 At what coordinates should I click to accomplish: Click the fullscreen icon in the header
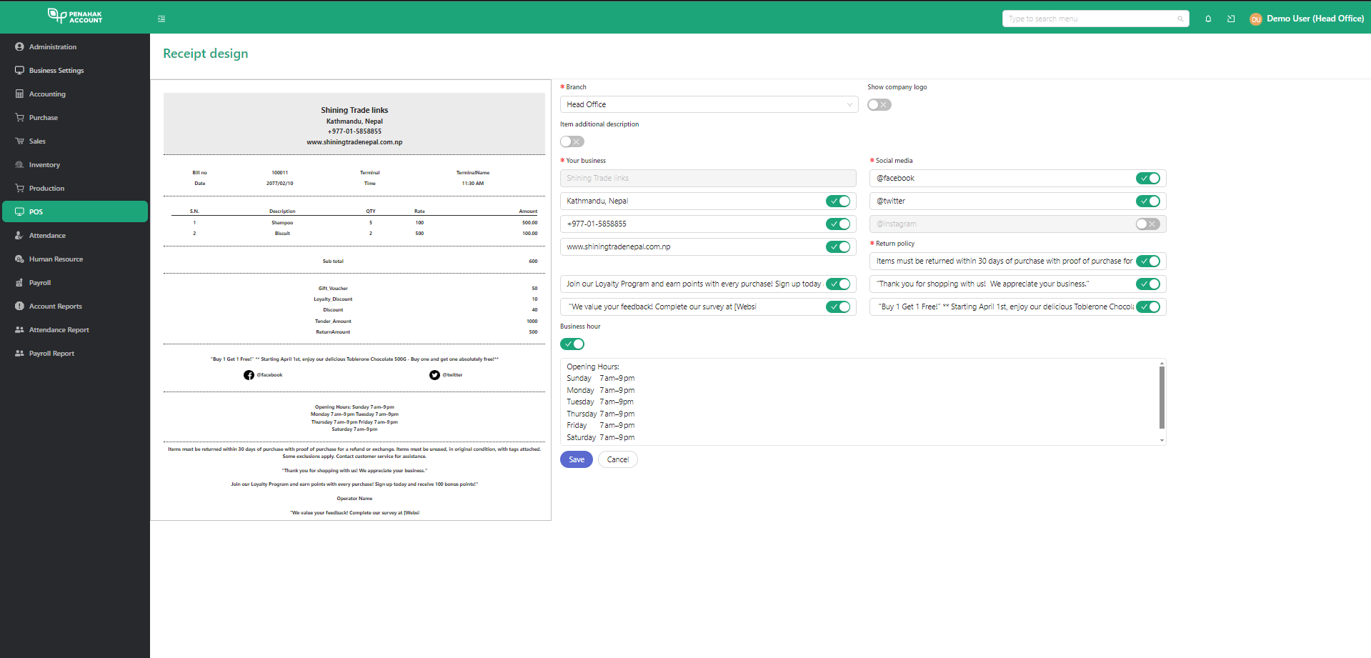[1231, 19]
